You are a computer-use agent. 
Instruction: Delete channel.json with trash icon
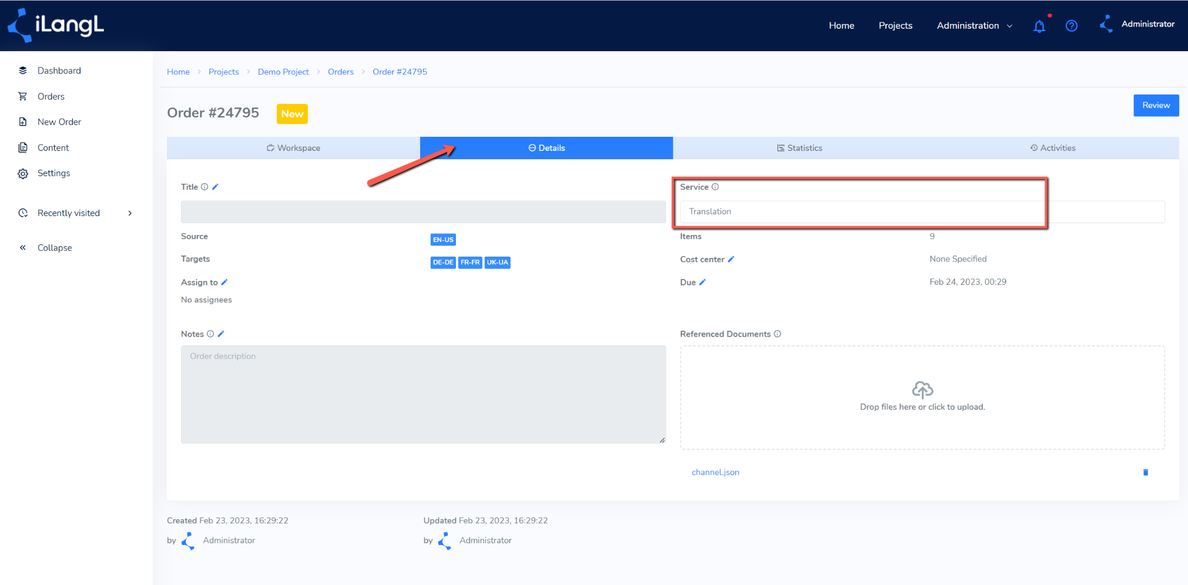point(1146,472)
